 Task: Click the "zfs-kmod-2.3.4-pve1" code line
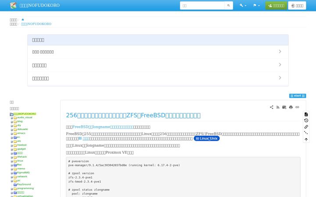coord(85,182)
